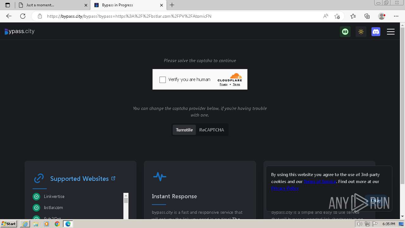
Task: Open the Discord server icon
Action: click(376, 32)
